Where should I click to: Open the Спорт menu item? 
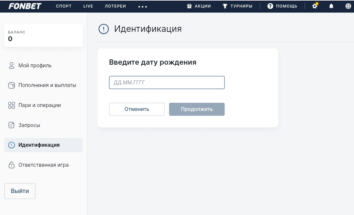click(64, 6)
